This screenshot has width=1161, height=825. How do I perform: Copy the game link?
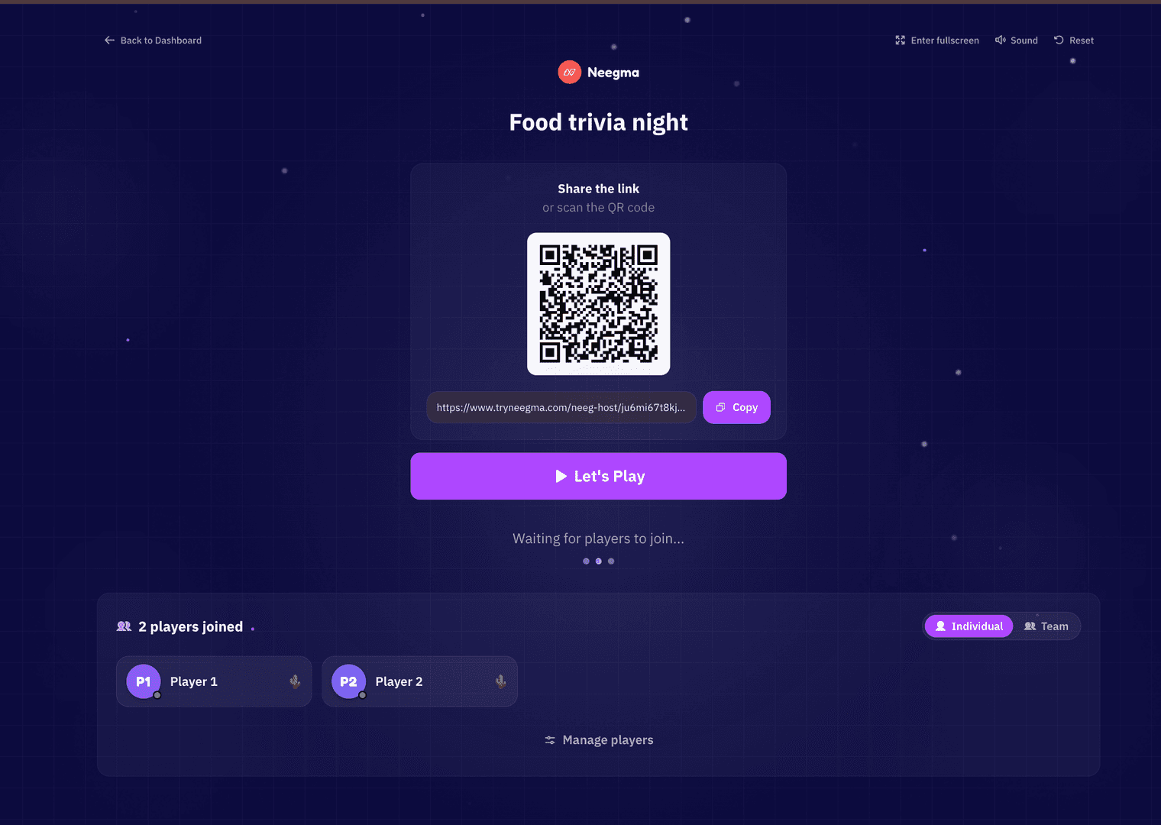[x=736, y=407]
